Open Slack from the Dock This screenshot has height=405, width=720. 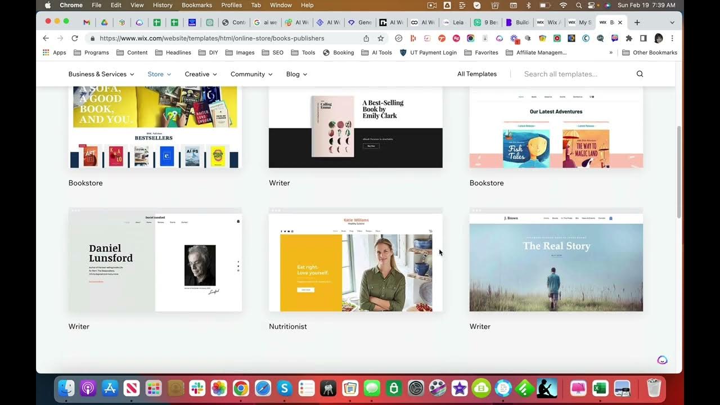[x=197, y=388]
